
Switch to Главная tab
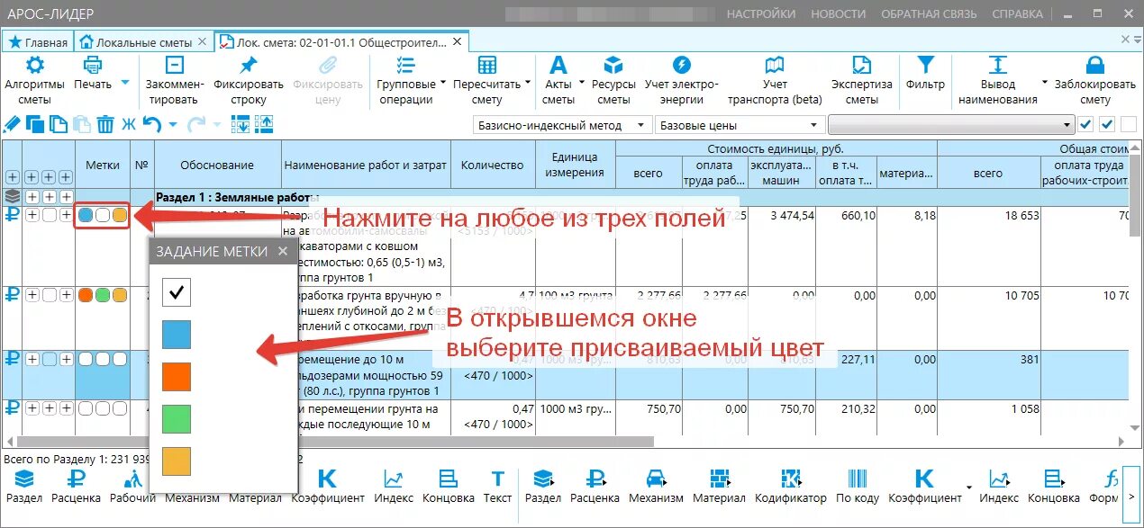(x=38, y=42)
